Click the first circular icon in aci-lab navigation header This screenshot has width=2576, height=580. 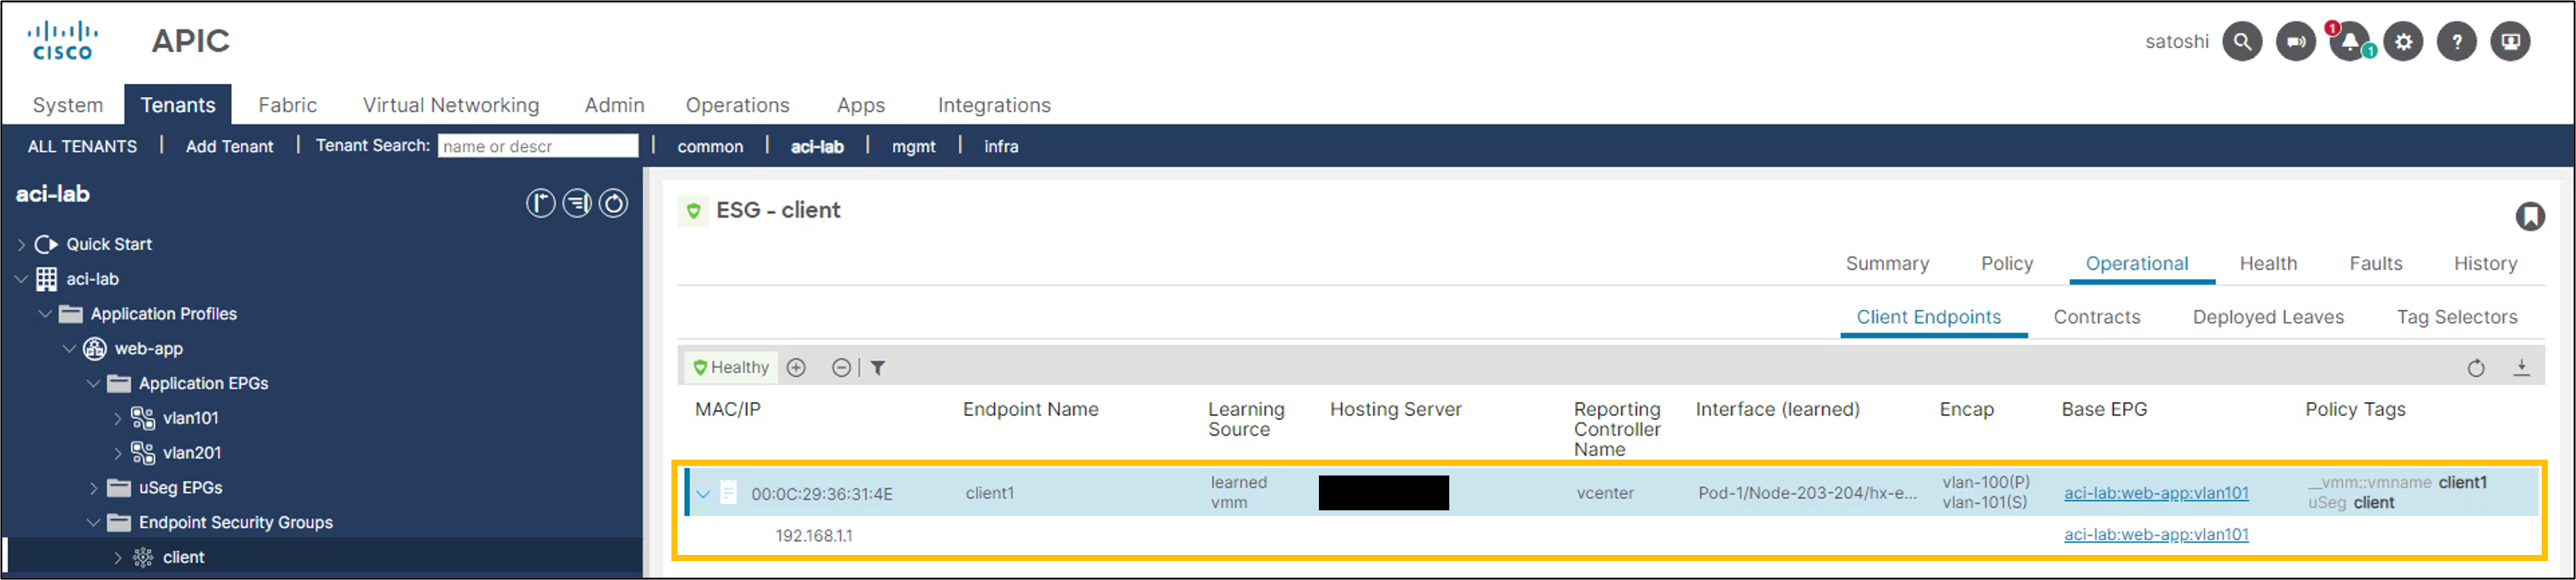(540, 204)
